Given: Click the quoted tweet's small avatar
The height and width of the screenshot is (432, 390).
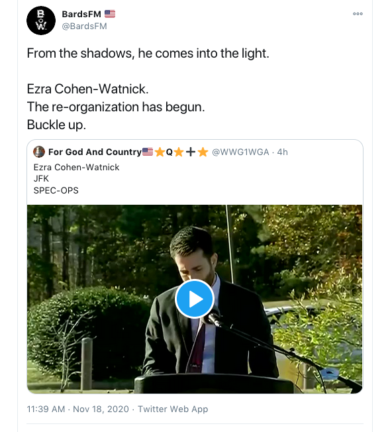Looking at the screenshot, I should point(39,152).
